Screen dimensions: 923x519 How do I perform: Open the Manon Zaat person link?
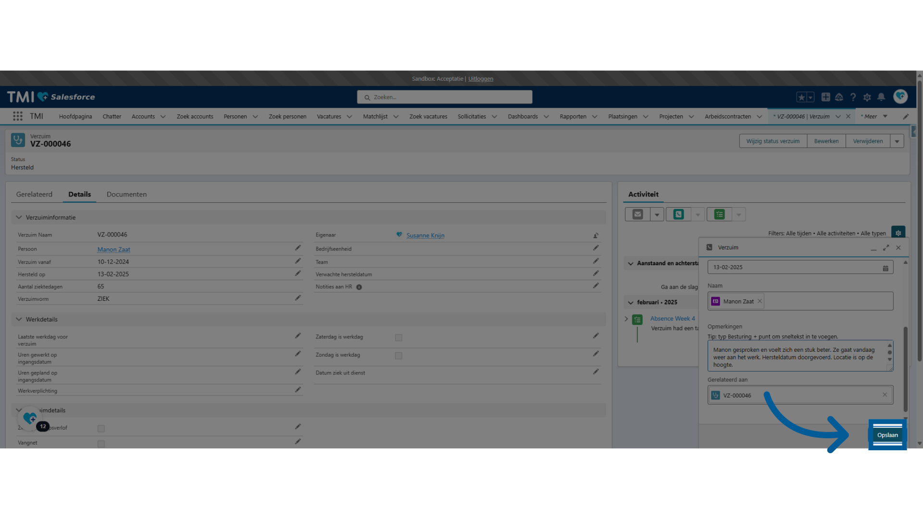click(x=113, y=249)
